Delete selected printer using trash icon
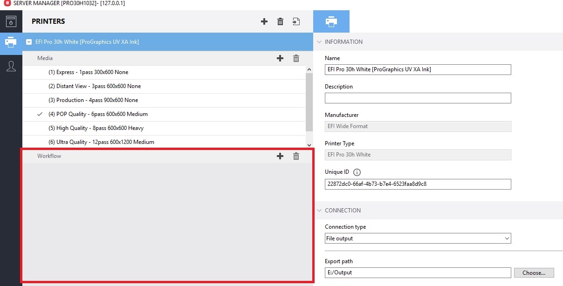The image size is (563, 286). click(280, 21)
